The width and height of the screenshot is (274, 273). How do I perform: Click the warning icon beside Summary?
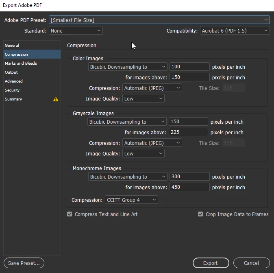coord(56,99)
